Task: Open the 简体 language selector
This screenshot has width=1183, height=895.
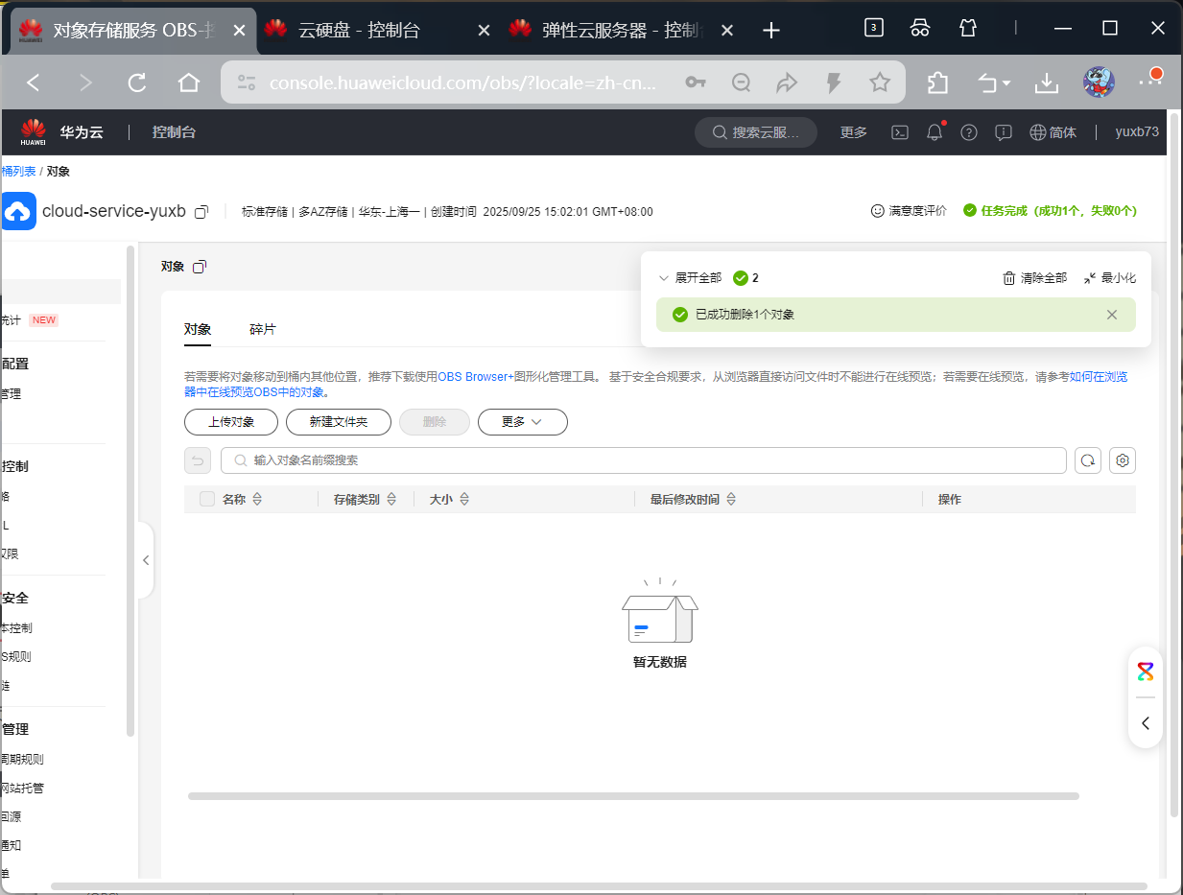Action: pyautogui.click(x=1053, y=132)
